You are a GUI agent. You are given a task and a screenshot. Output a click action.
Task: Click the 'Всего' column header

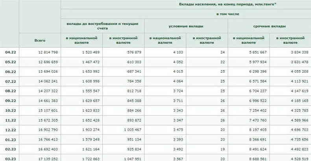(40, 40)
